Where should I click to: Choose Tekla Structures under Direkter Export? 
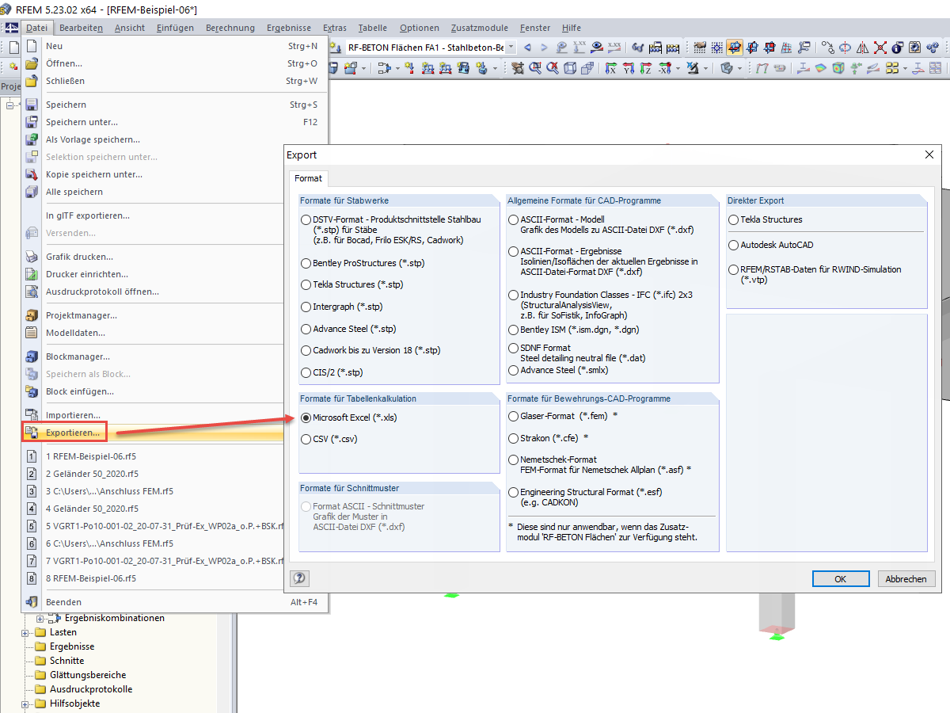coord(735,220)
